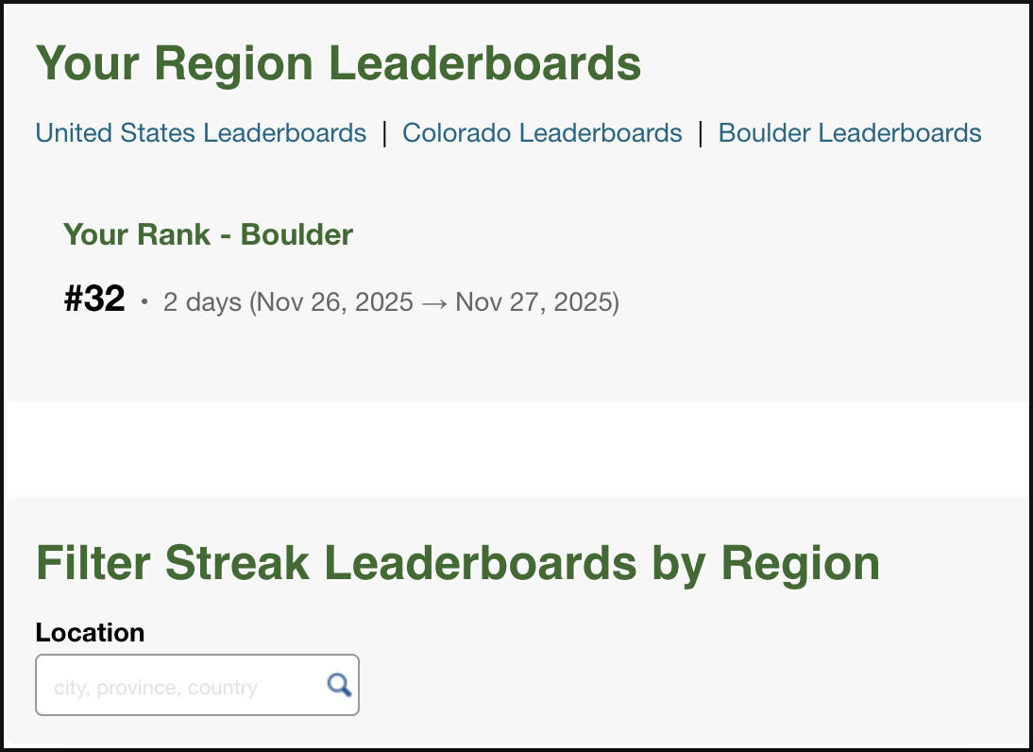
Task: Focus the Location search input field
Action: pyautogui.click(x=179, y=686)
